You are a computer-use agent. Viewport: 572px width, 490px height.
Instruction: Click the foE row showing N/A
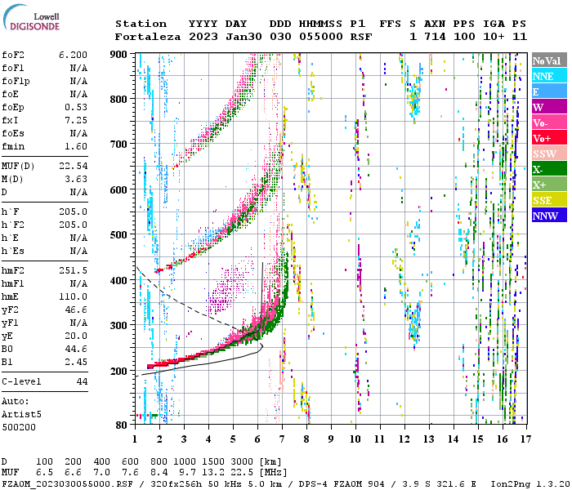(44, 95)
